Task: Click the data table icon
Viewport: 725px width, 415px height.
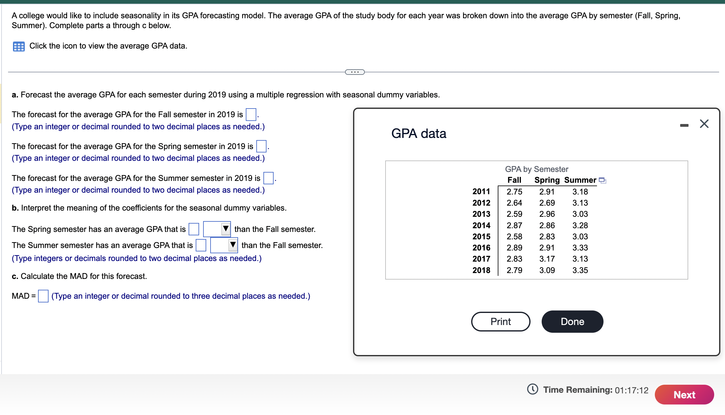Action: [x=19, y=46]
